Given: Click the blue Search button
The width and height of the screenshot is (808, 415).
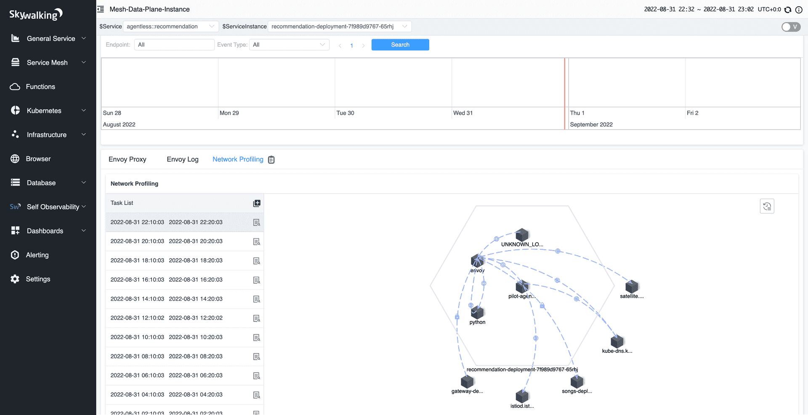Looking at the screenshot, I should click(400, 45).
